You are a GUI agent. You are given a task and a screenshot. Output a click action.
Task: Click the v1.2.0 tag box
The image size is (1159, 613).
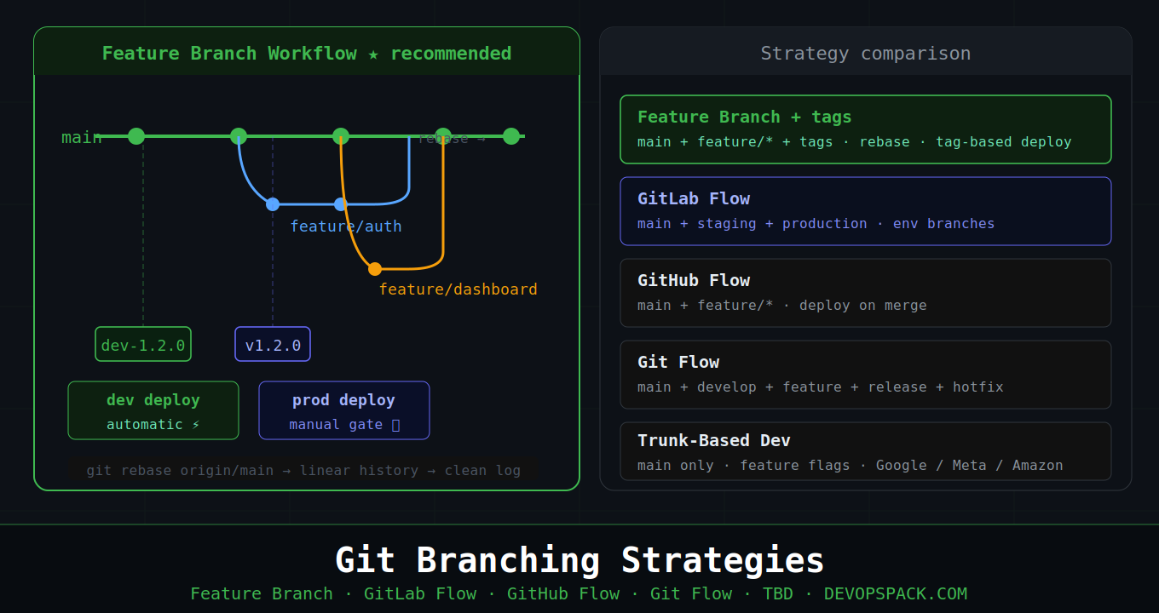(273, 344)
